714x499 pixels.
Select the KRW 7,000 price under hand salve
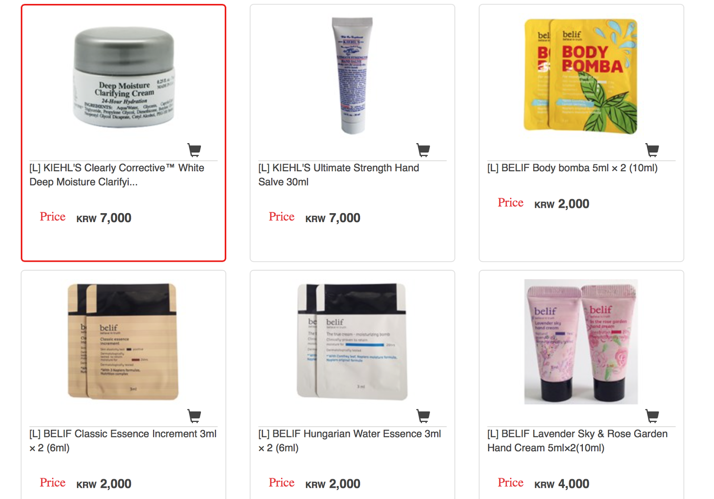333,218
